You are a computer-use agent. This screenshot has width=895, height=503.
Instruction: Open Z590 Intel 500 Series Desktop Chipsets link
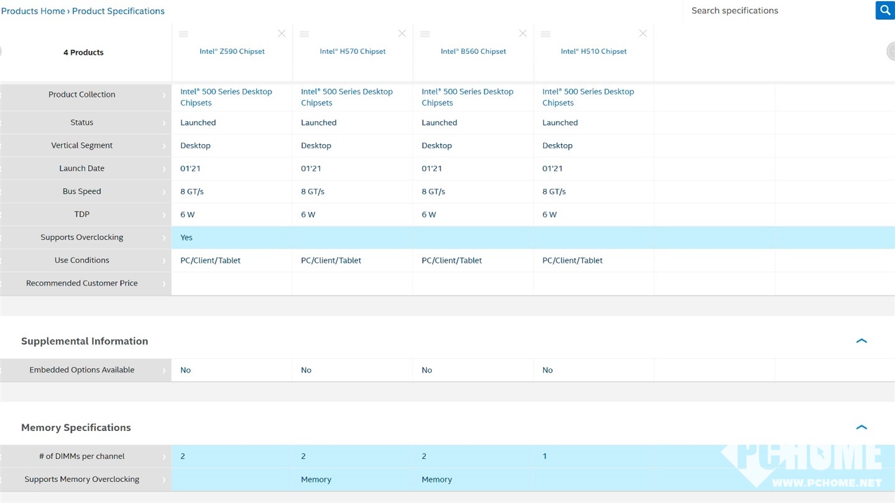(226, 97)
